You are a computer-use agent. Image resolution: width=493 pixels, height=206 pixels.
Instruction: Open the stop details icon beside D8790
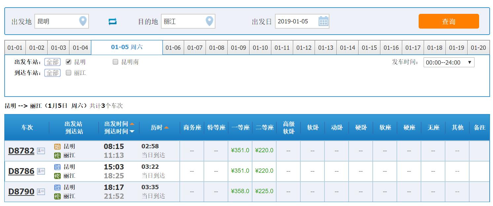41,191
